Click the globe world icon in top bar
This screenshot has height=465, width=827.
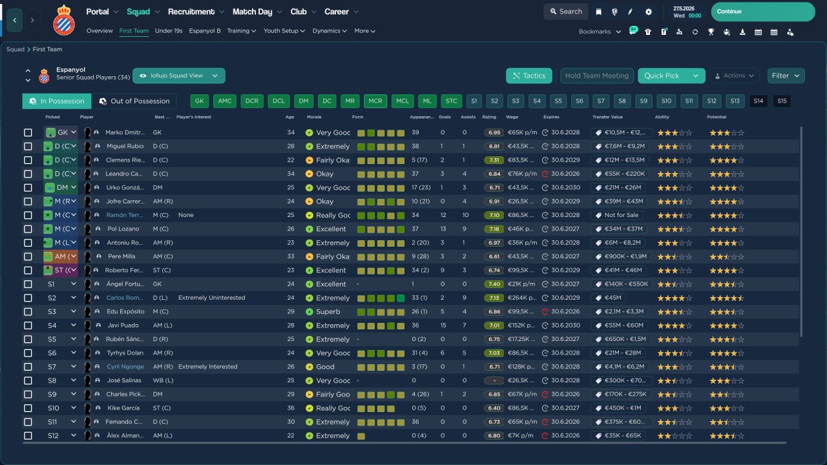pyautogui.click(x=614, y=12)
